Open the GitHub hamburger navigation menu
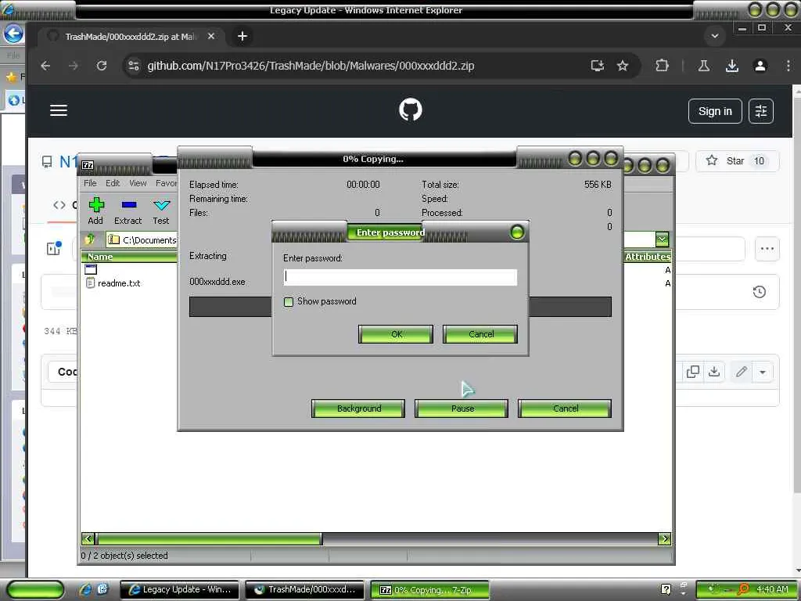The image size is (801, 601). pos(59,110)
